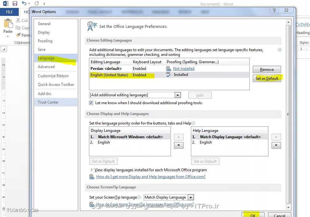Move help language down with arrow button
This screenshot has height=217, width=310.
point(276,146)
